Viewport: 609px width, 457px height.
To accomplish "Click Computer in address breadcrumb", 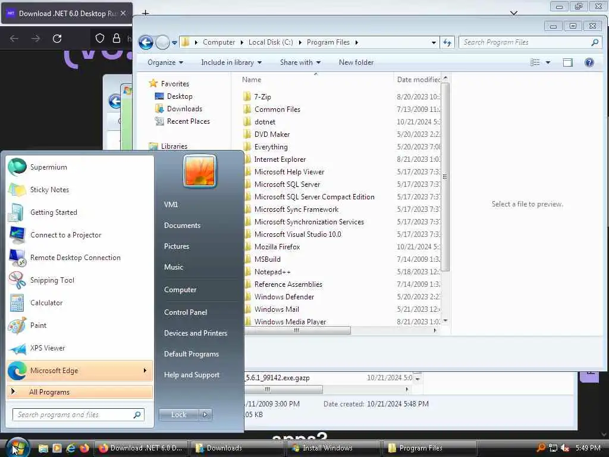I will tap(219, 42).
